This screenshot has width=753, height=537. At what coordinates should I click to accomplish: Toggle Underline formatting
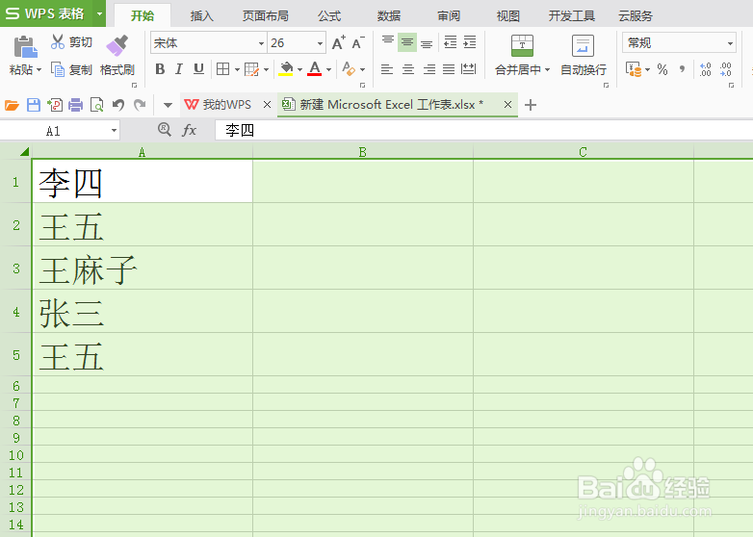point(198,69)
